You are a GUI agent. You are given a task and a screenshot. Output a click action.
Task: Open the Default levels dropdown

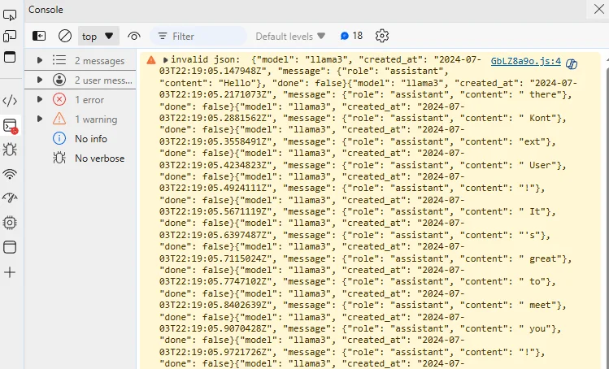(290, 36)
